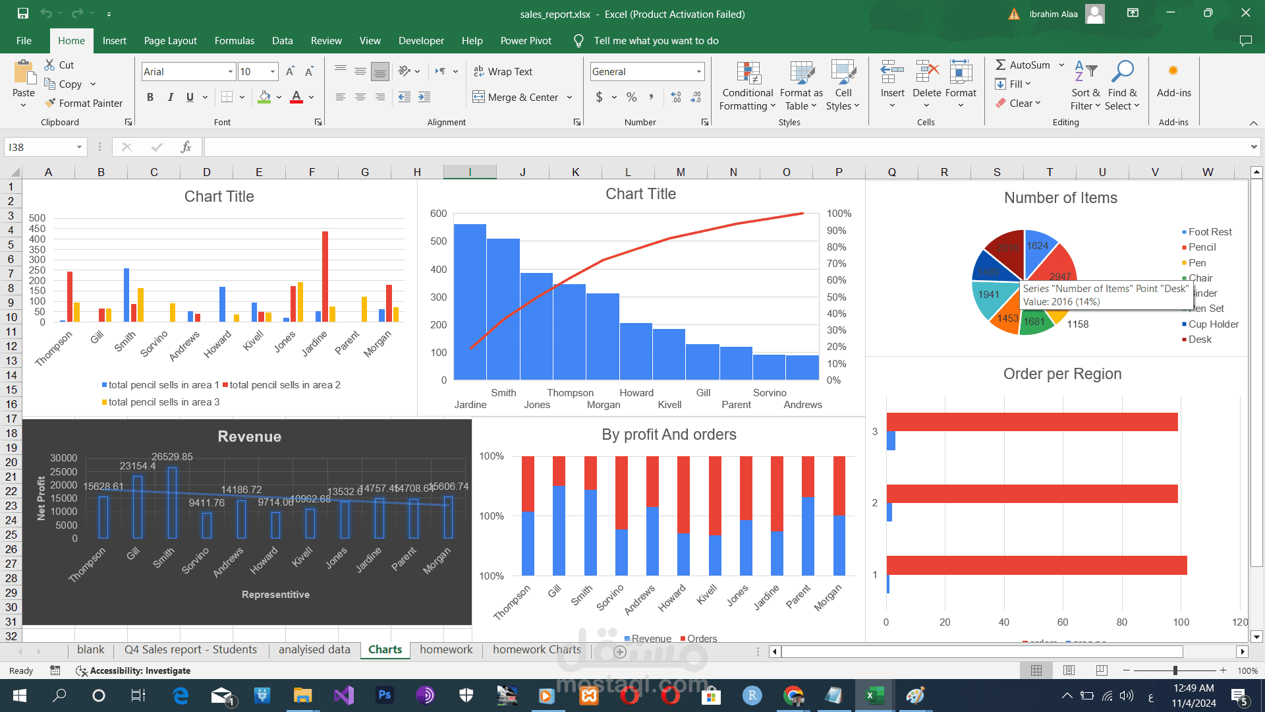The width and height of the screenshot is (1265, 712).
Task: Click the Add-ins icon
Action: [x=1173, y=71]
